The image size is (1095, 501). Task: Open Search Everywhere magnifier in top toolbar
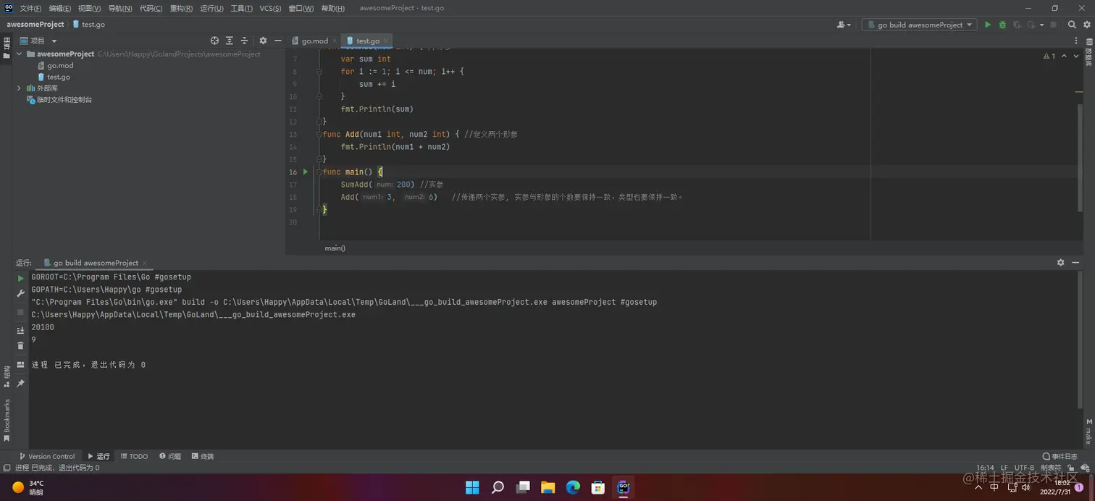[1072, 25]
